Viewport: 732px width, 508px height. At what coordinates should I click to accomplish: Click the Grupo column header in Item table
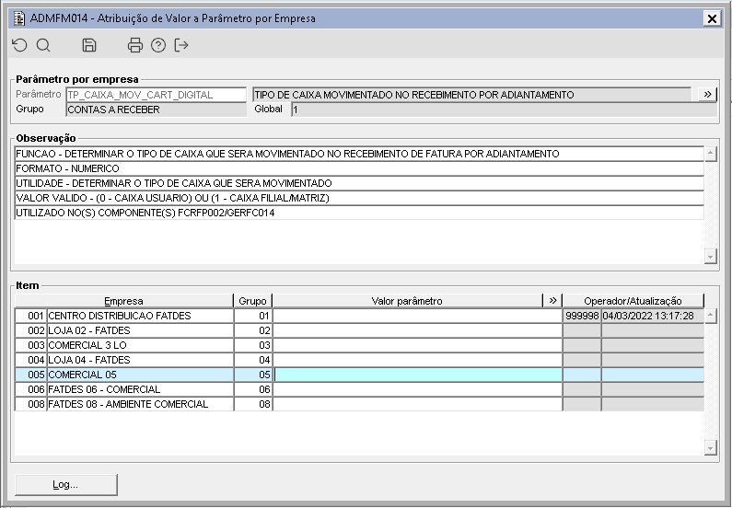(252, 301)
